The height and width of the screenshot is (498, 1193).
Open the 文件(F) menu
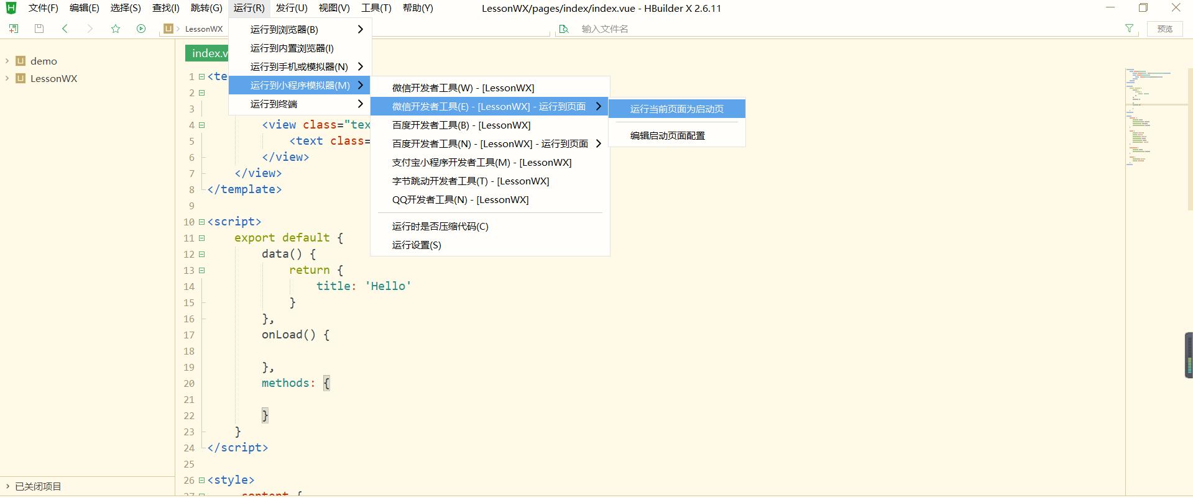tap(44, 8)
